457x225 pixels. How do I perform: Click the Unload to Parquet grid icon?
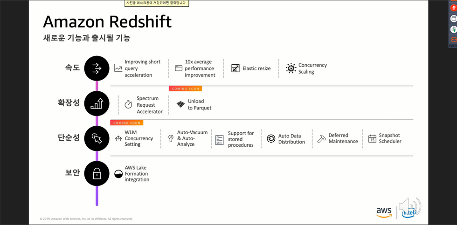coord(181,104)
